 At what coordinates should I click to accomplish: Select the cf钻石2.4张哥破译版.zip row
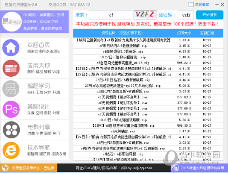(148, 154)
